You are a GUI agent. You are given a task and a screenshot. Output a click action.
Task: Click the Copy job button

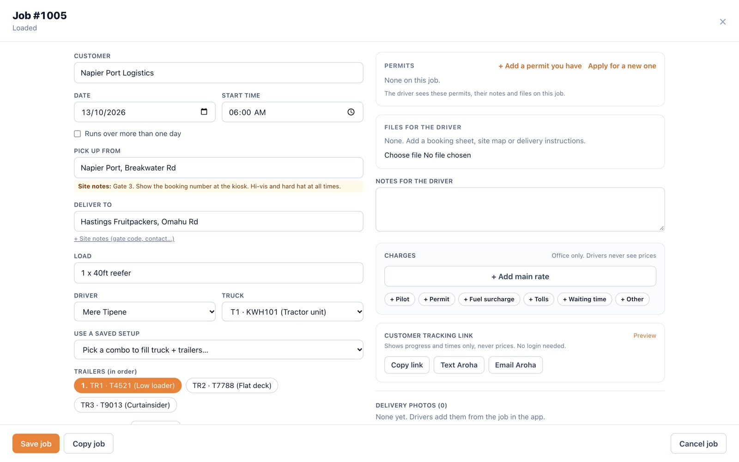coord(89,444)
